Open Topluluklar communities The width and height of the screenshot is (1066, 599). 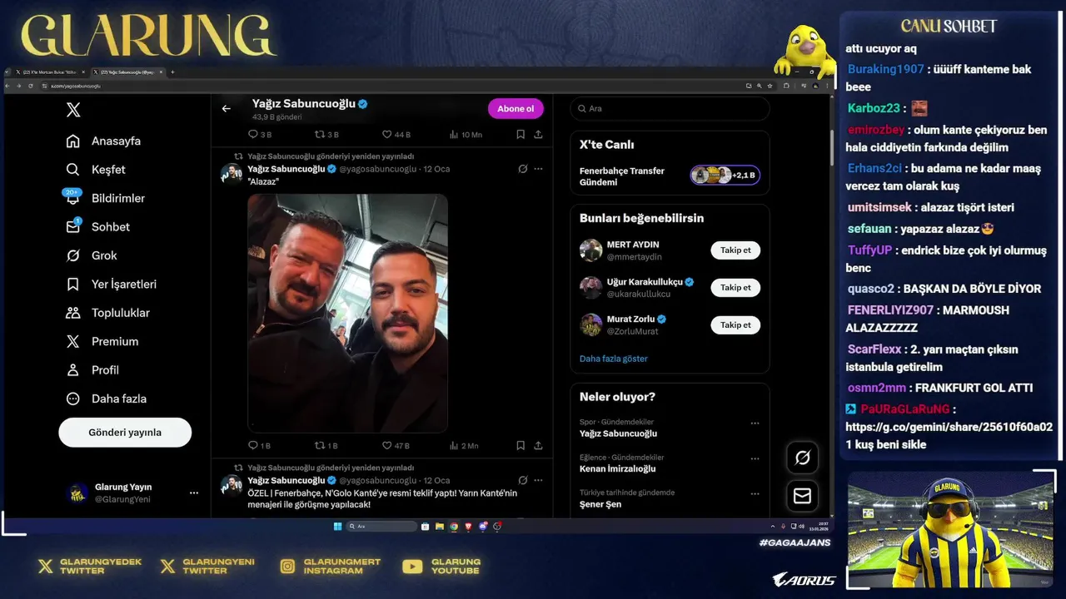(x=108, y=313)
